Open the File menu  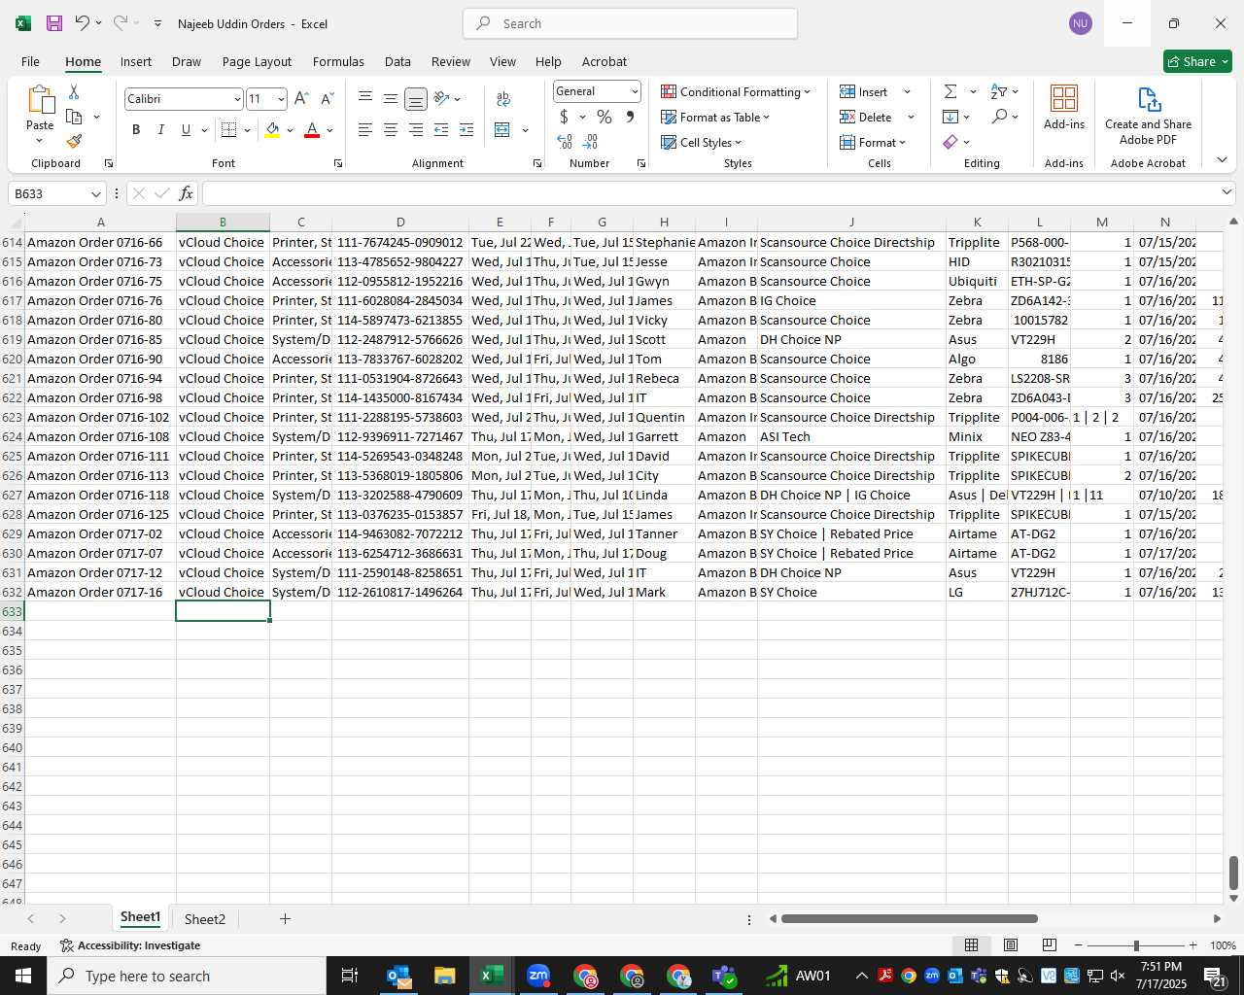[30, 61]
